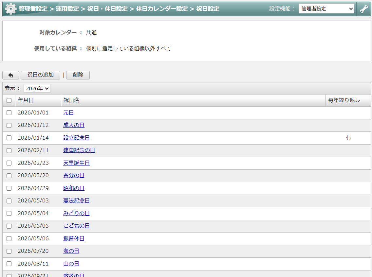Check the checkbox next to 設立記念日
This screenshot has height=277, width=372.
point(9,138)
